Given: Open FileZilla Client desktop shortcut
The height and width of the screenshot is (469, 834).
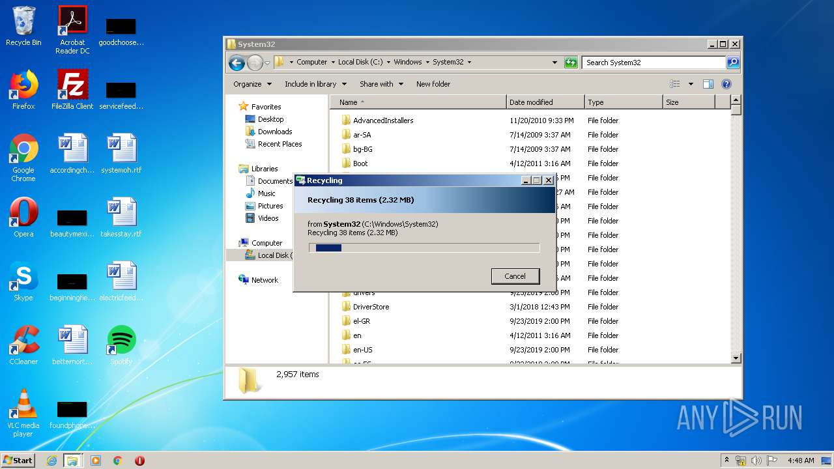Looking at the screenshot, I should point(72,90).
